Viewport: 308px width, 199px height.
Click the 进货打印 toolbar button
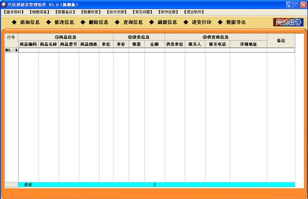[197, 23]
